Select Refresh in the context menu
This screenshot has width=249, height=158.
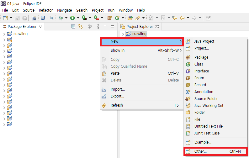coord(142,105)
